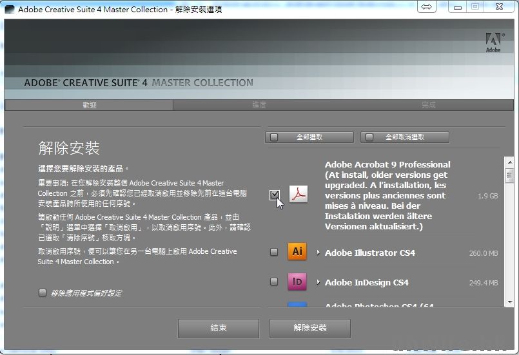Click the Adobe InDesign Id icon

tap(297, 282)
